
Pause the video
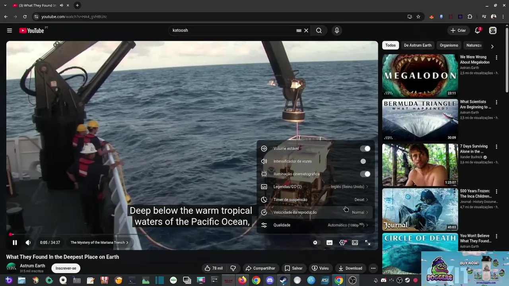click(x=15, y=243)
